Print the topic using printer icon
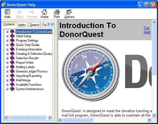 tap(57, 12)
